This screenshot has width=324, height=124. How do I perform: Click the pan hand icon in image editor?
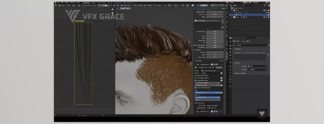tap(112, 13)
